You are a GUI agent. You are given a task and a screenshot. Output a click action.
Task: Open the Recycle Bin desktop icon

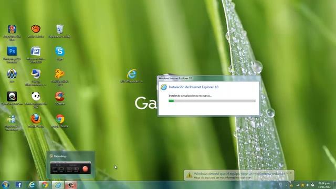tap(60, 29)
